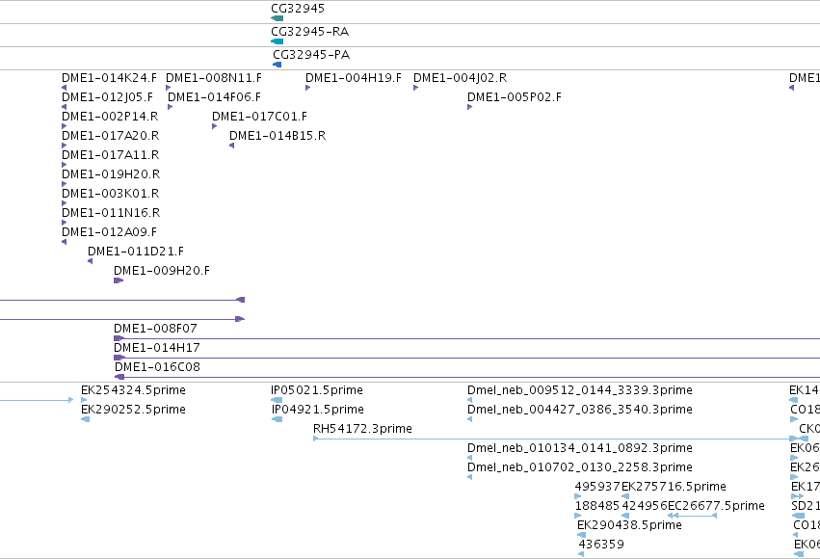This screenshot has width=820, height=559.
Task: Click the cyan transcript glyph below CG32945-RA
Action: point(278,41)
